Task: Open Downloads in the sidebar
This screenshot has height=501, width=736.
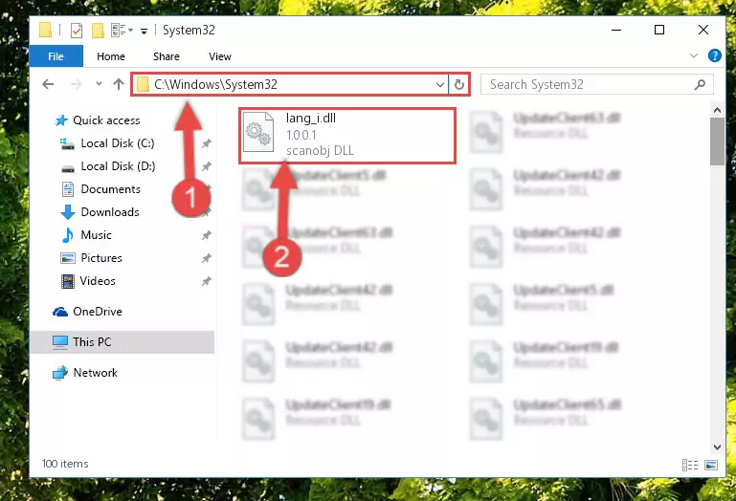Action: coord(110,212)
